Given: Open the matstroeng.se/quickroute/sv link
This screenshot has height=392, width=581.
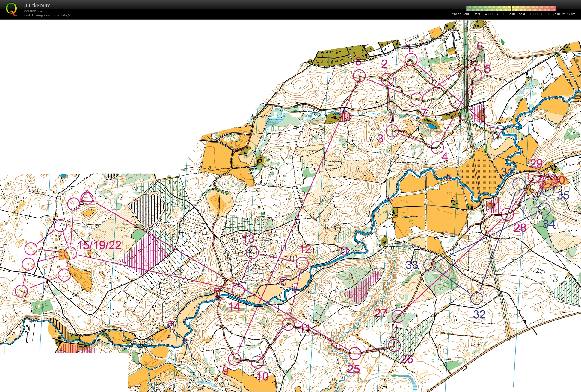Looking at the screenshot, I should coord(48,15).
